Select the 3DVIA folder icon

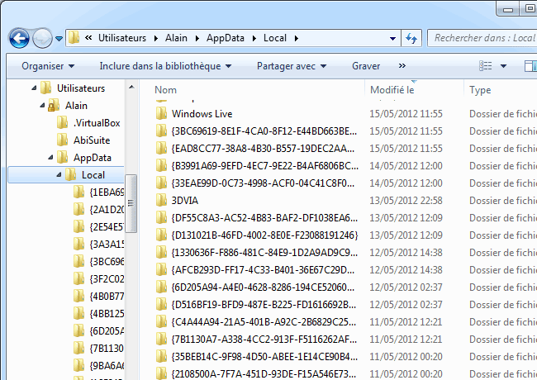162,200
